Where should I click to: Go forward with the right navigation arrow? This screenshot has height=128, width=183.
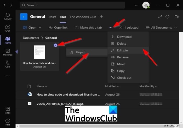(x=11, y=5)
